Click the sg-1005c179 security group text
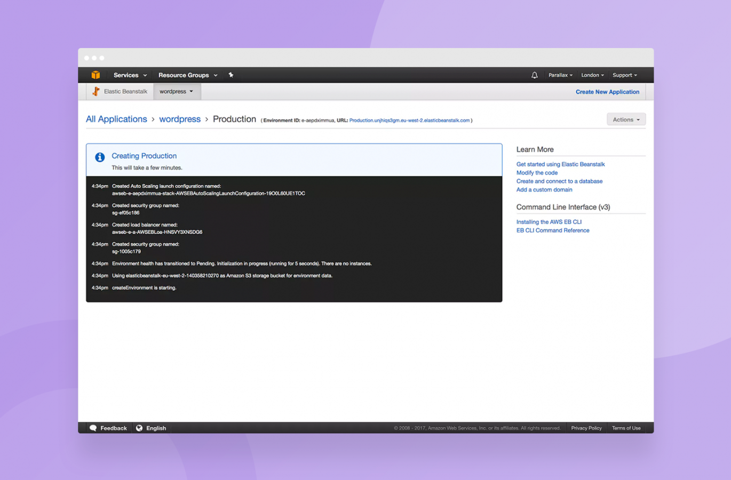Viewport: 731px width, 480px height. click(x=126, y=252)
